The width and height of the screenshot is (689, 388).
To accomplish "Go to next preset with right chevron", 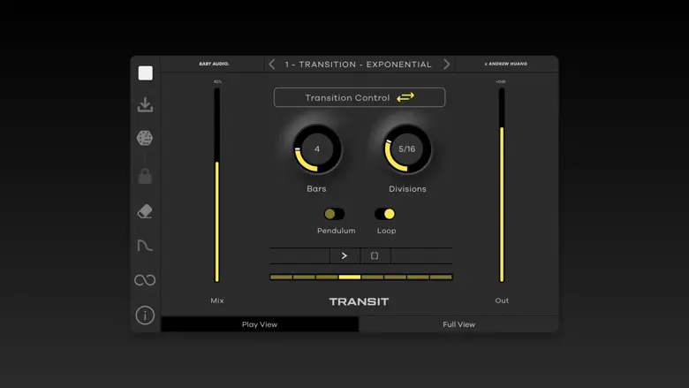I will [446, 65].
